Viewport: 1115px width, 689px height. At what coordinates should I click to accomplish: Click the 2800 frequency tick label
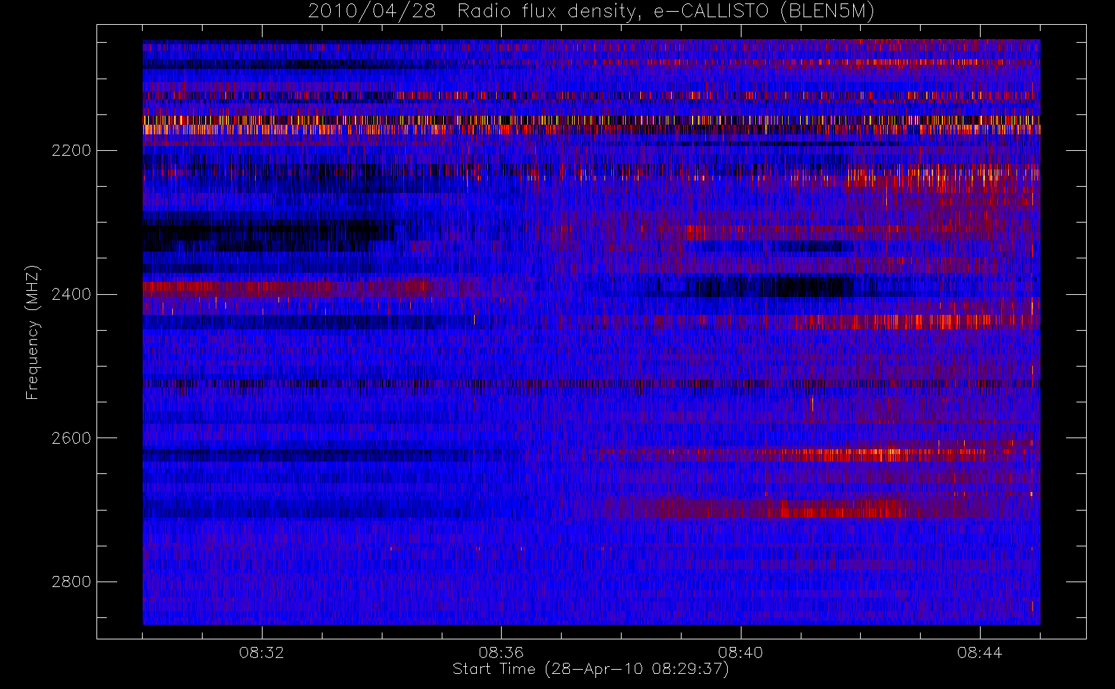71,582
